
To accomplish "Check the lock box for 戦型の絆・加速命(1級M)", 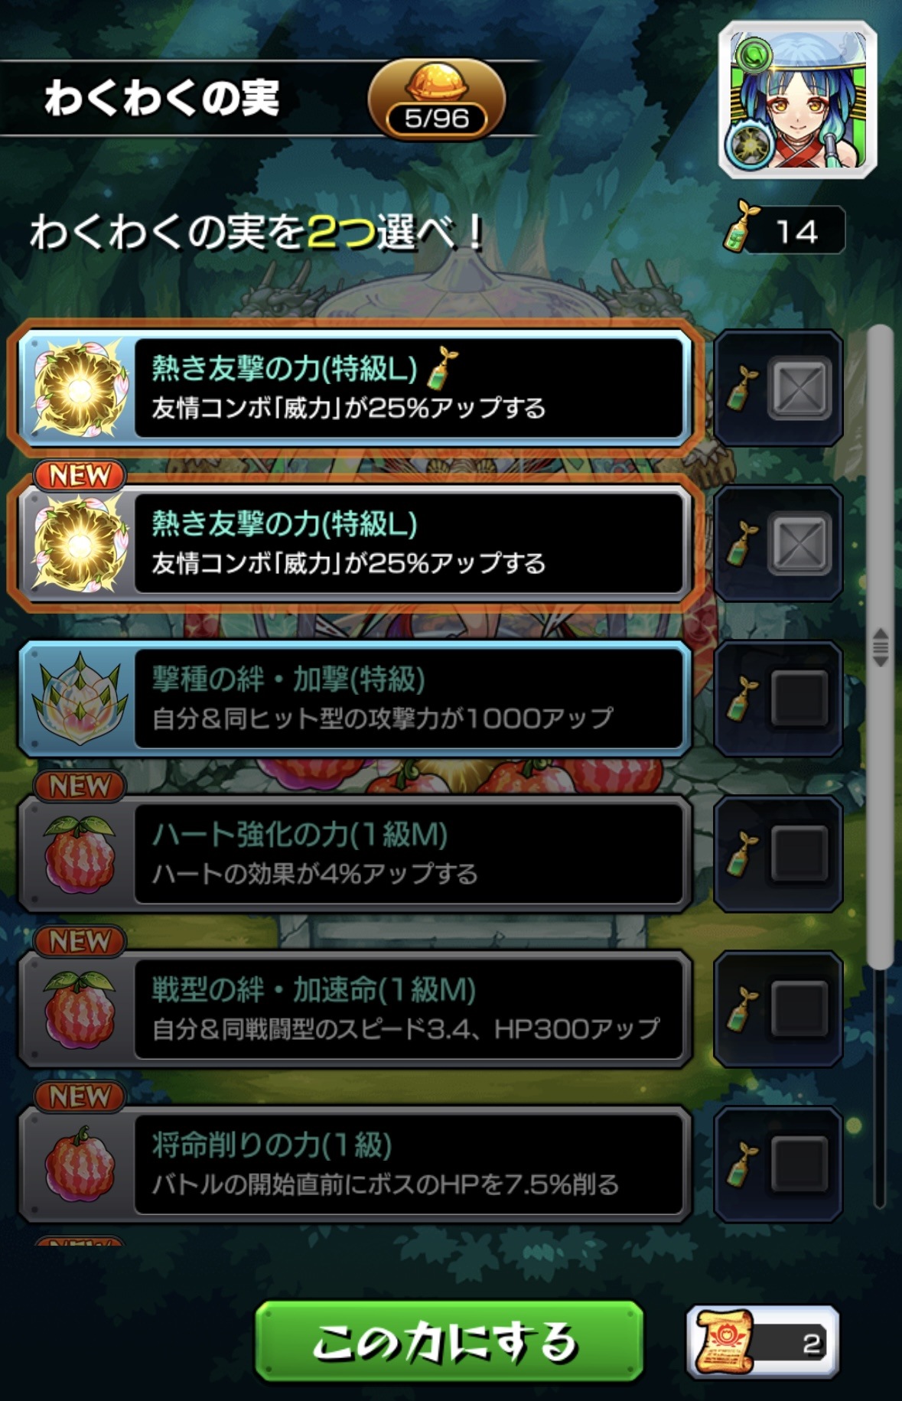I will (799, 1008).
